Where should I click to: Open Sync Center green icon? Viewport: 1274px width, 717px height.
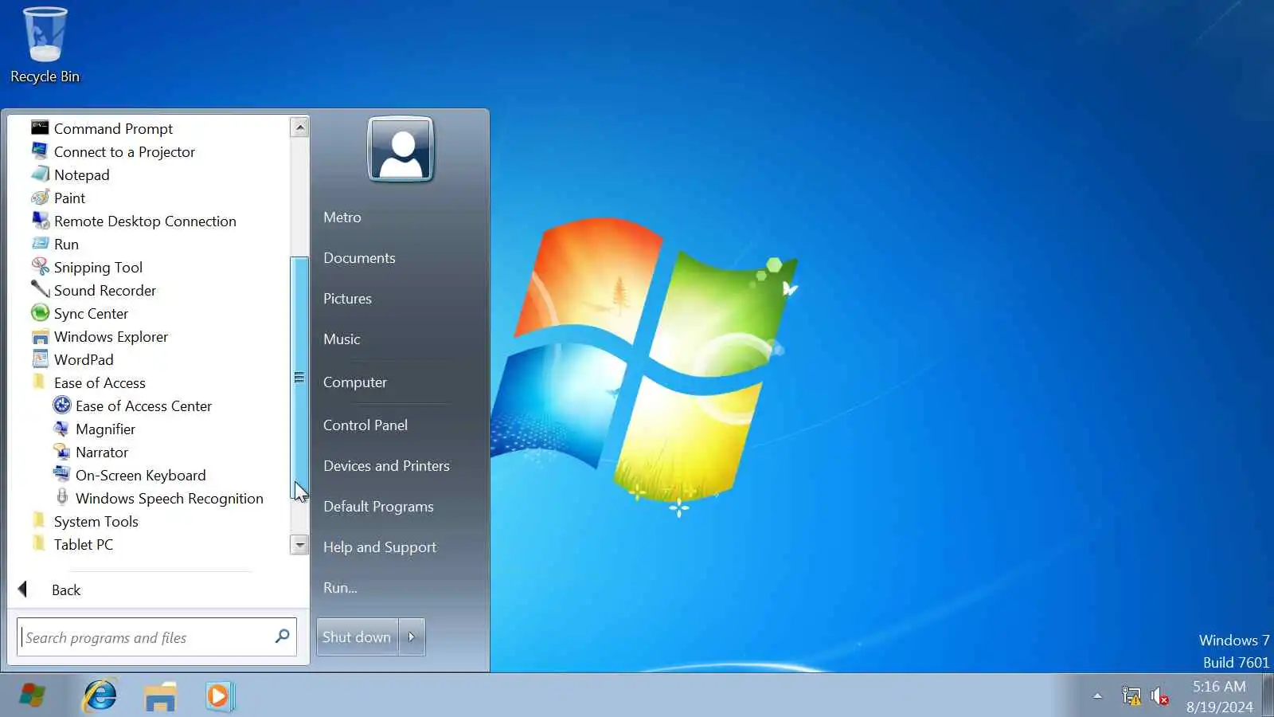[40, 312]
